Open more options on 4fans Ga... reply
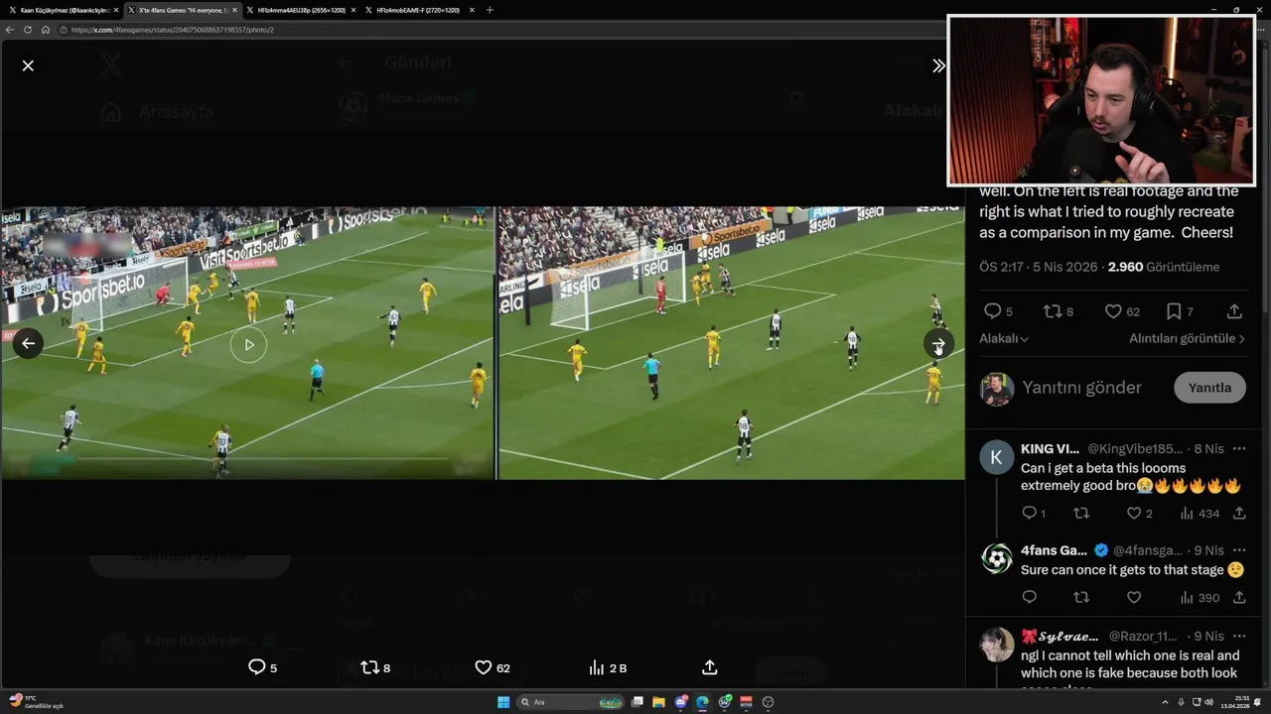This screenshot has height=714, width=1271. tap(1239, 550)
